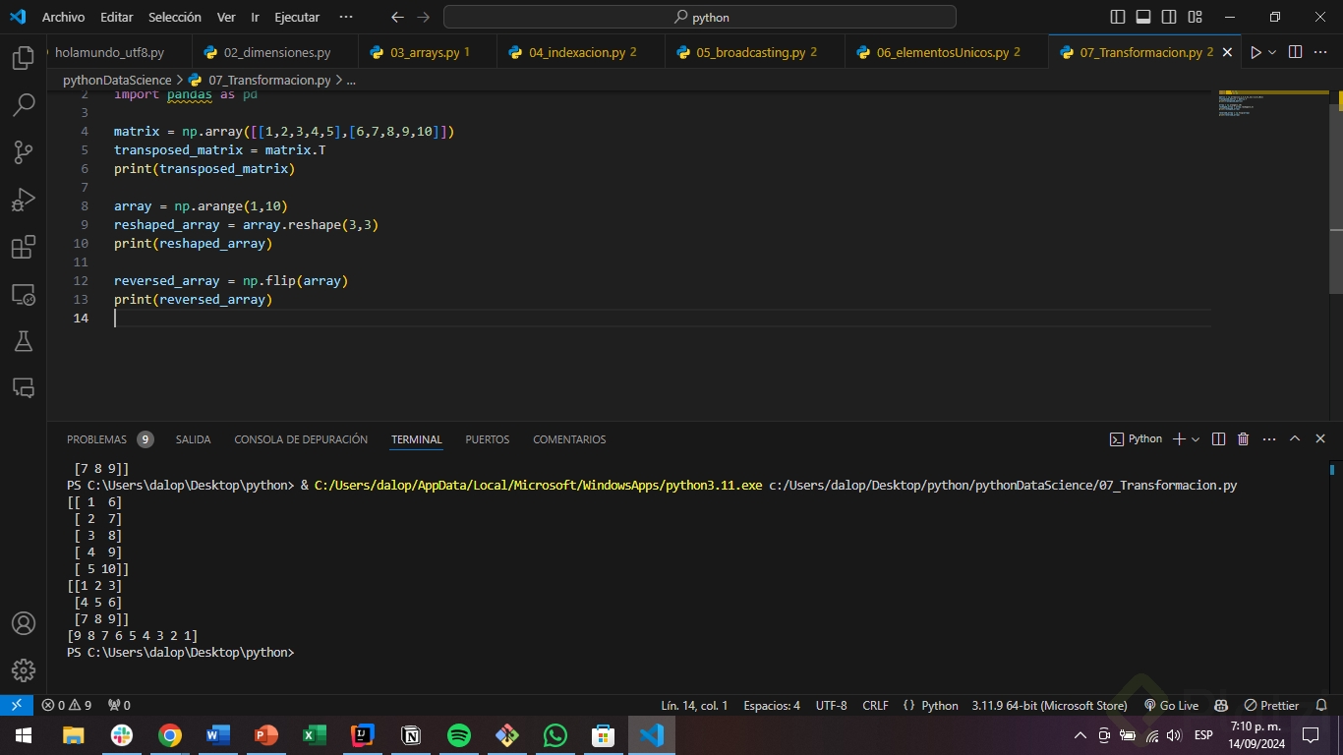
Task: Click the python command center search box
Action: coord(700,17)
